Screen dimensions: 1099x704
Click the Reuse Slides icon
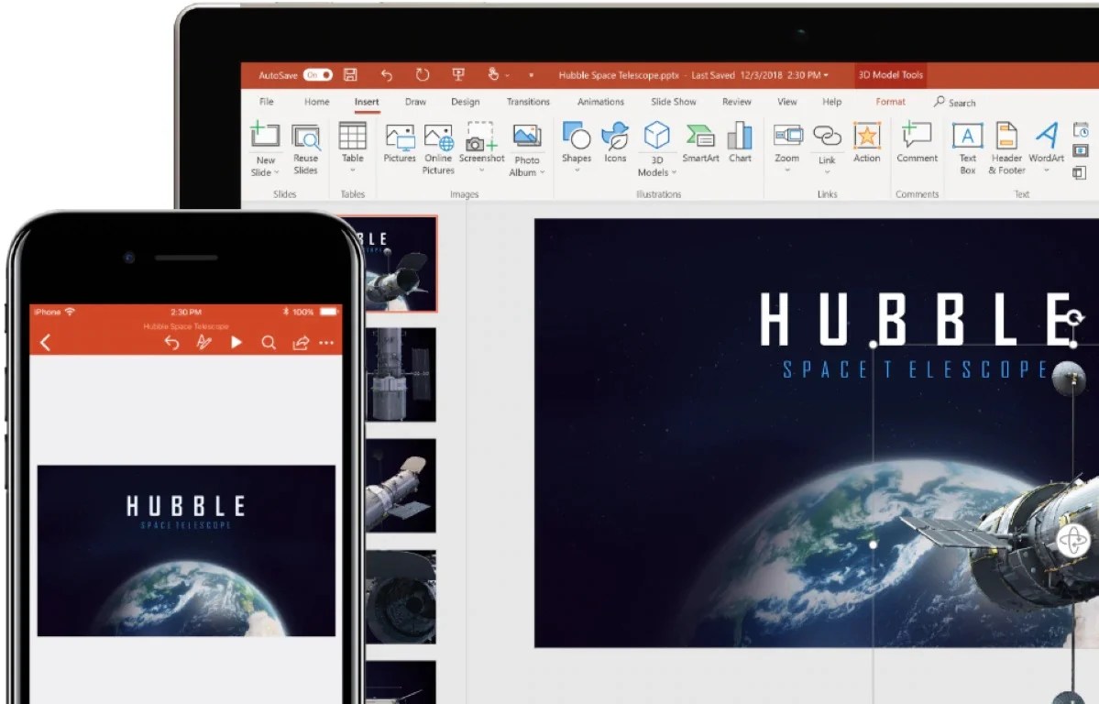pyautogui.click(x=305, y=137)
